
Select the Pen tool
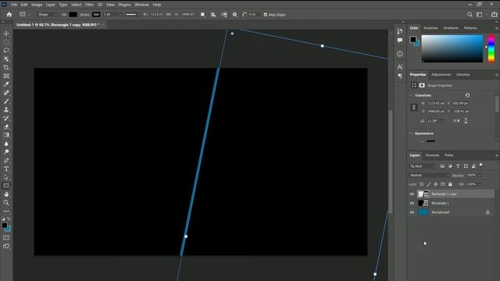(6, 161)
